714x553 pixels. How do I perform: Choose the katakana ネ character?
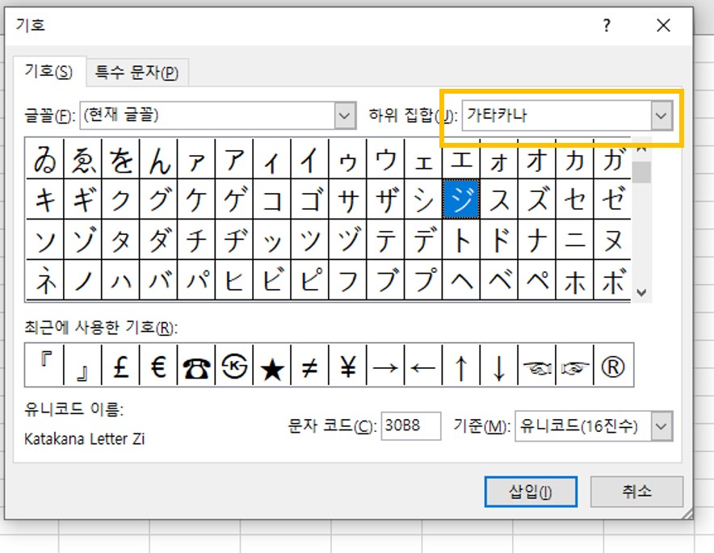tap(45, 280)
